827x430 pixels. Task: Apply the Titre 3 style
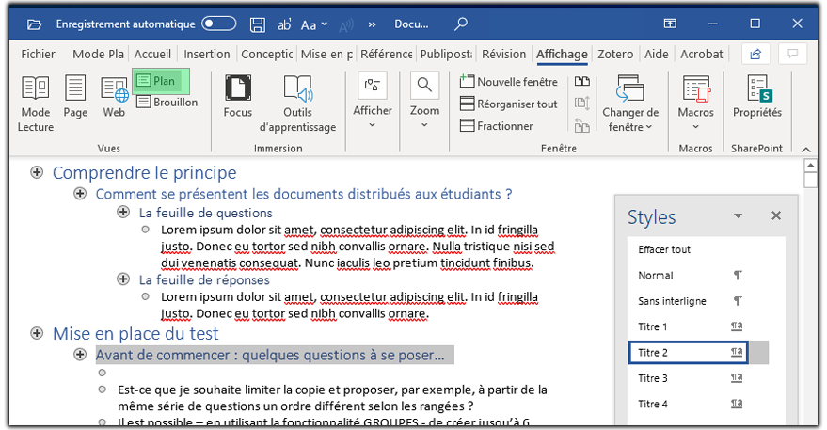(x=689, y=378)
